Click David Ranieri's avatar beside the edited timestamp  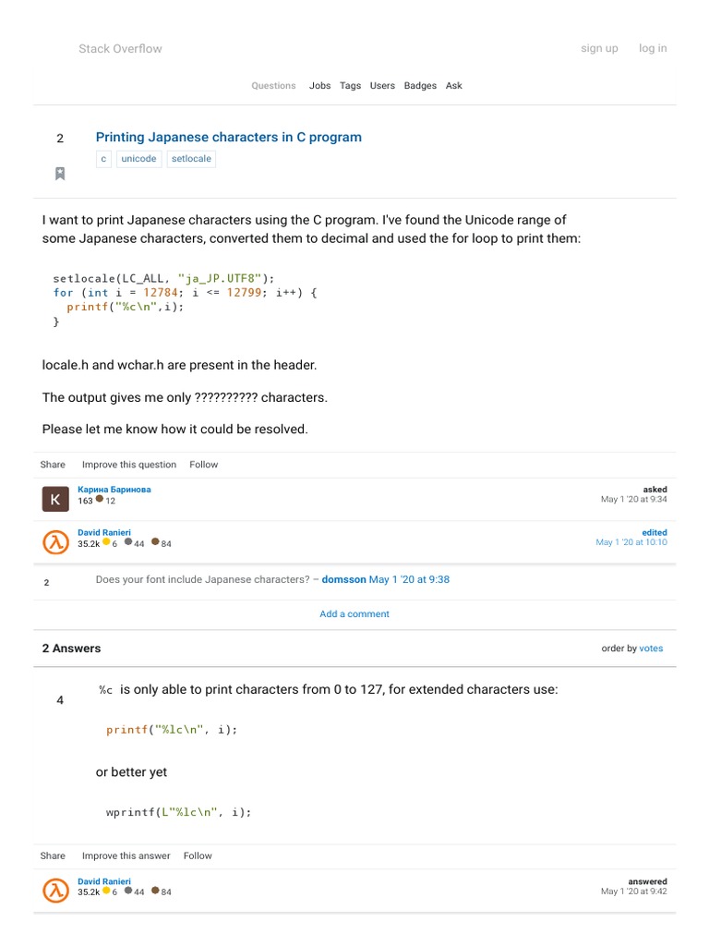pos(55,542)
